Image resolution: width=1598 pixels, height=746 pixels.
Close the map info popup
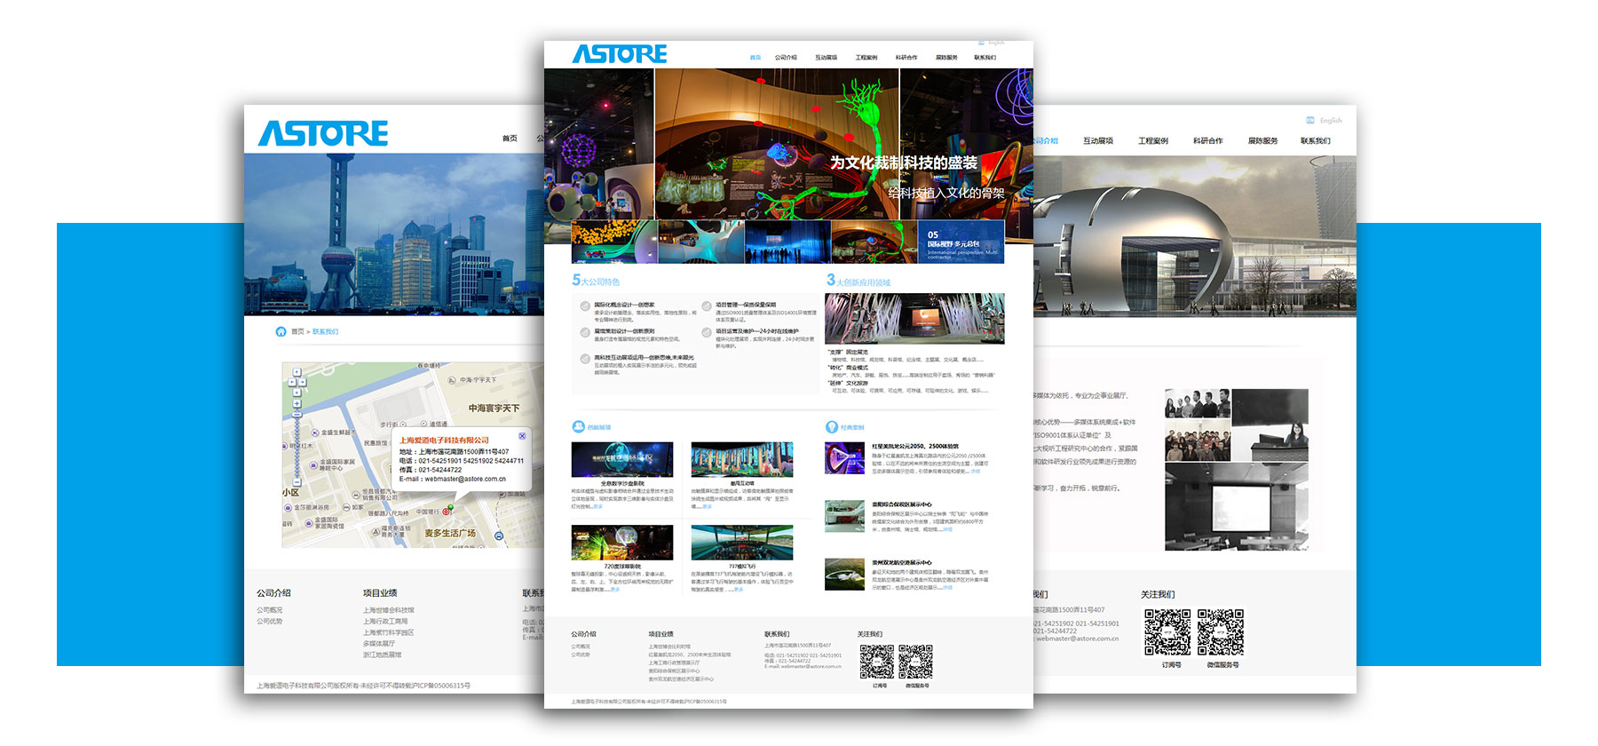click(x=522, y=436)
